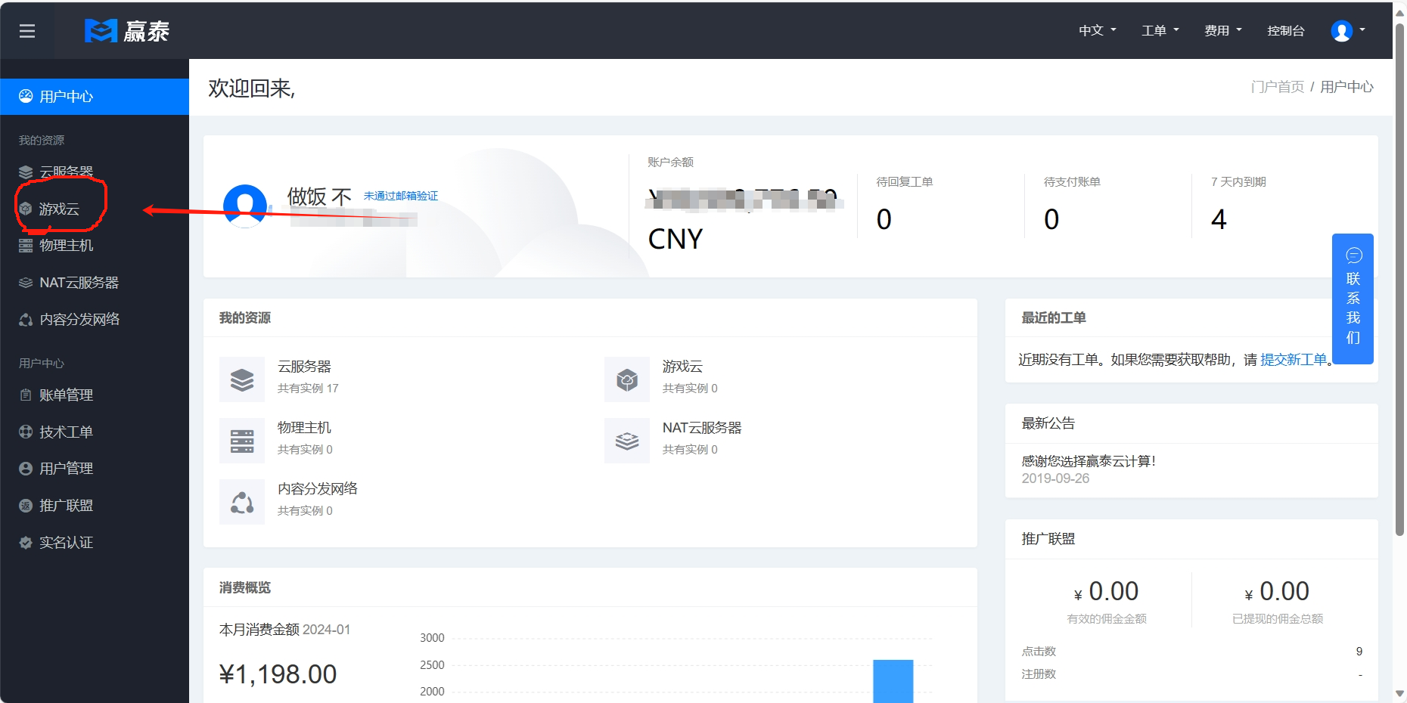Click the 内容分发网络 icon in sidebar
Screen dimensions: 1407x703
pyautogui.click(x=26, y=320)
